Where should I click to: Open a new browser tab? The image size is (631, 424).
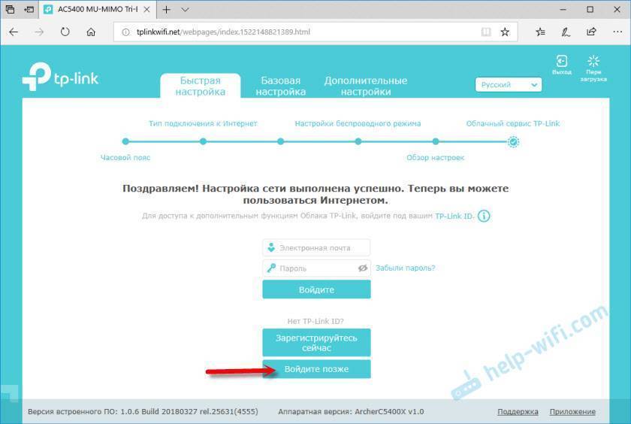[166, 10]
